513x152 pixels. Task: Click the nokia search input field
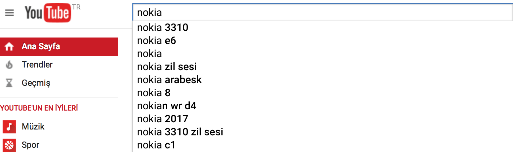point(322,12)
